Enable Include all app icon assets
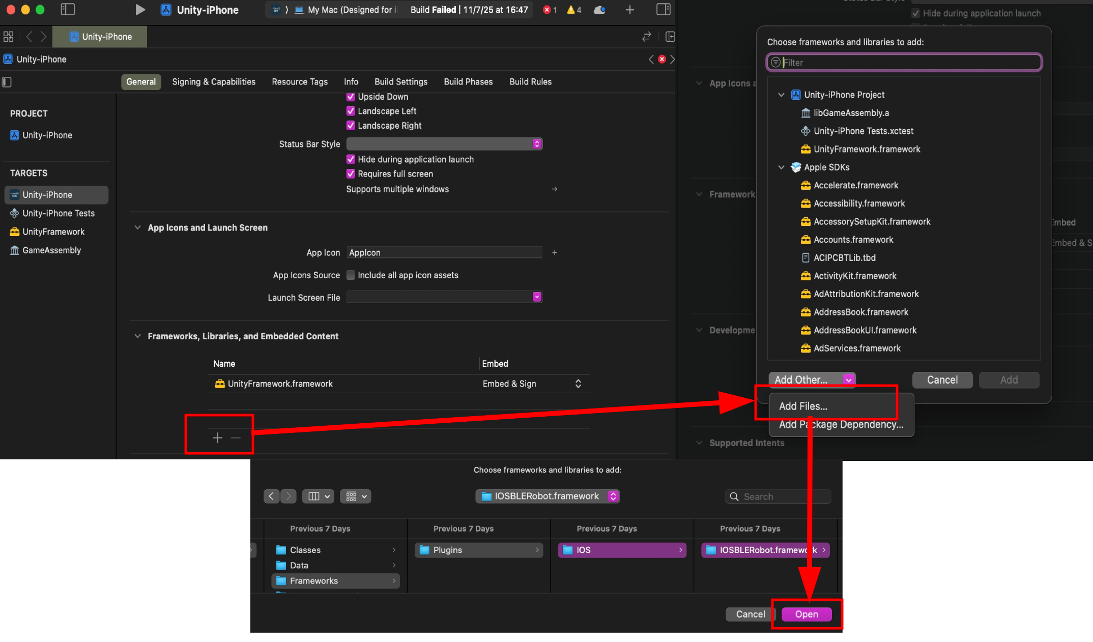This screenshot has height=642, width=1093. point(351,275)
